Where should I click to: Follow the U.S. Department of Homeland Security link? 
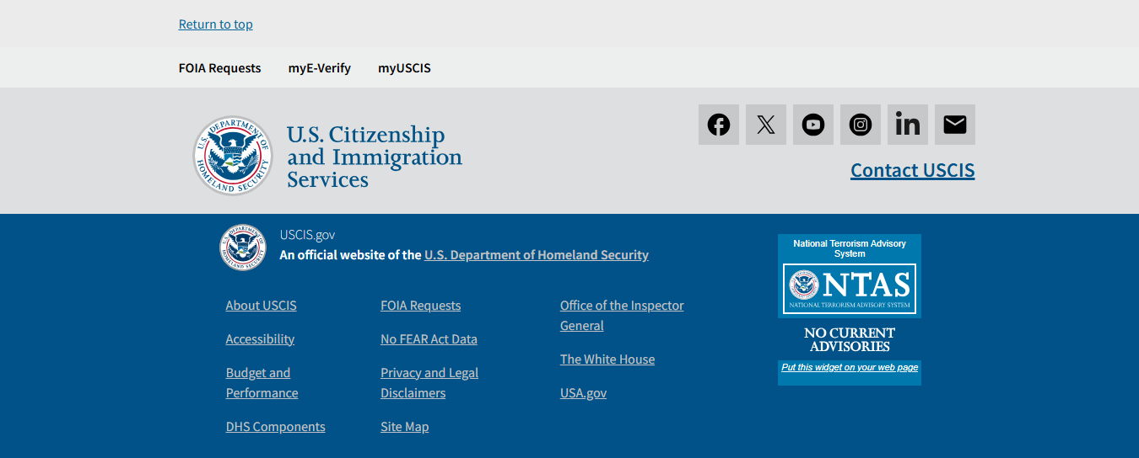(x=536, y=255)
